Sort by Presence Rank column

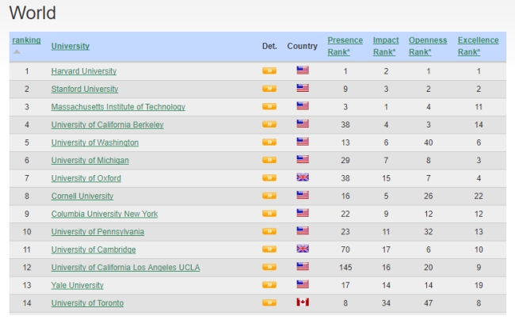[x=345, y=46]
